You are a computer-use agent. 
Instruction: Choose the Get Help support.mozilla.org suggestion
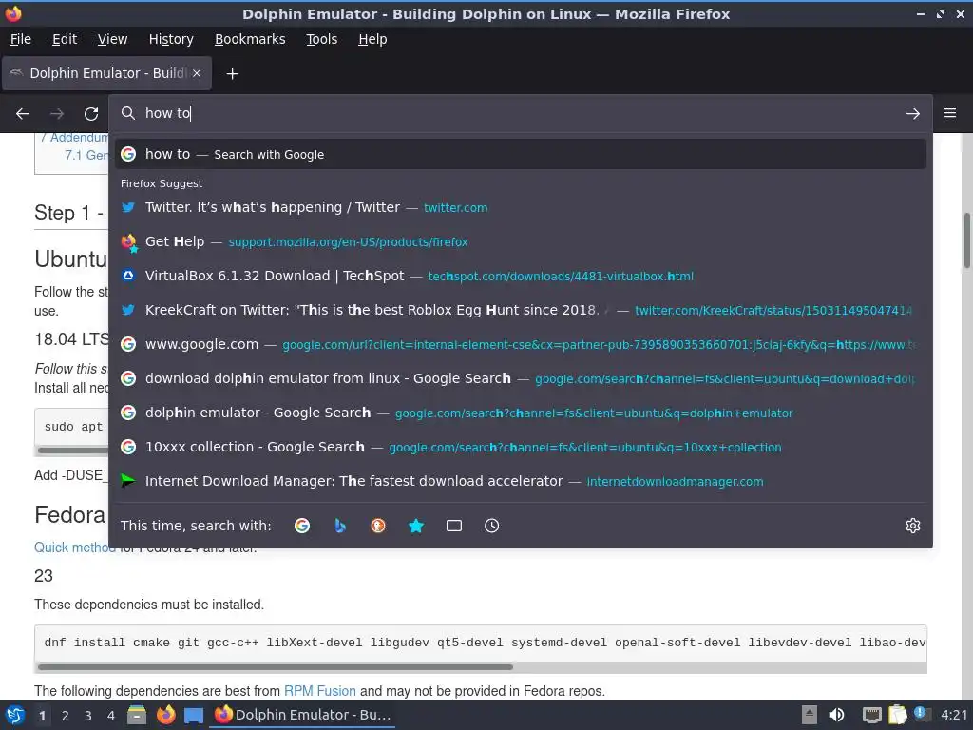click(520, 241)
